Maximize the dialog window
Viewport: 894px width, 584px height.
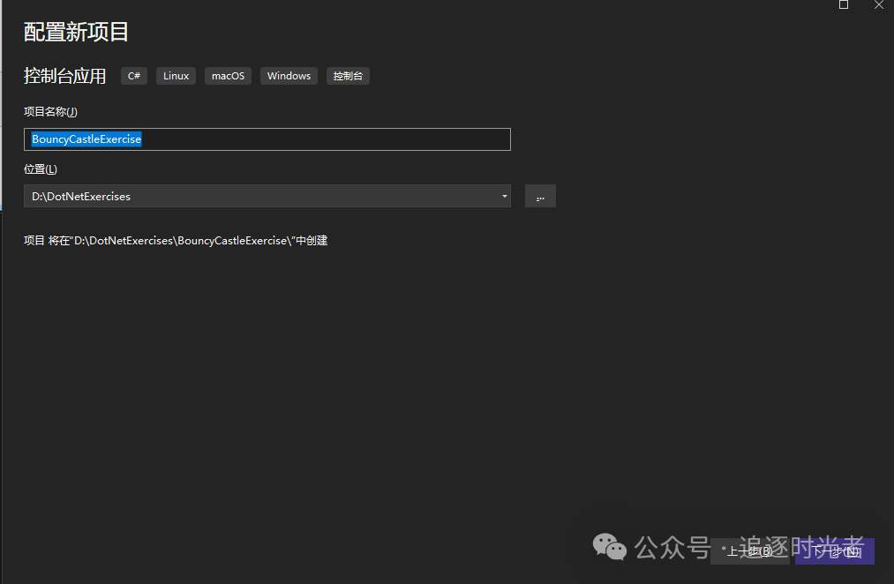pos(844,5)
